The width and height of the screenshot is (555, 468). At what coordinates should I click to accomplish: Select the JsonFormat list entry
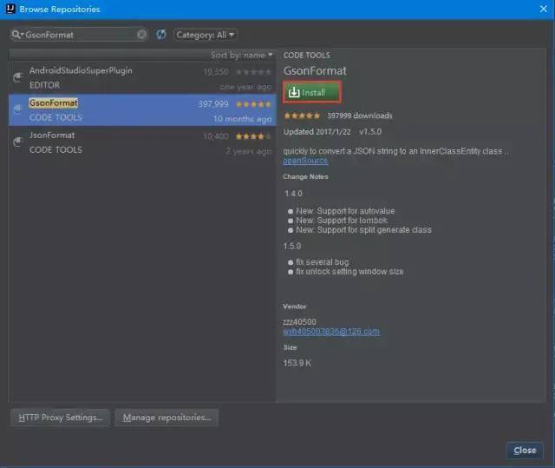pos(142,142)
